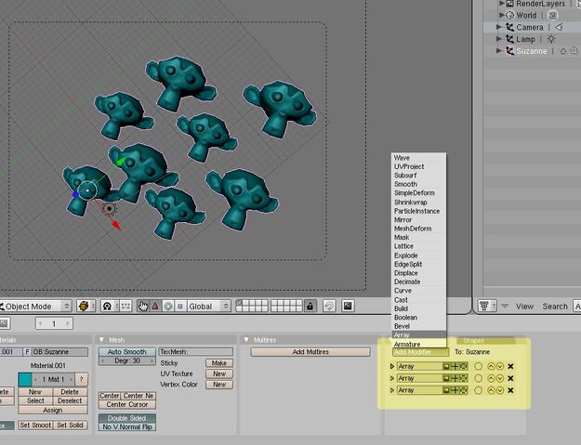Expand the first Array modifier panel

click(x=392, y=366)
